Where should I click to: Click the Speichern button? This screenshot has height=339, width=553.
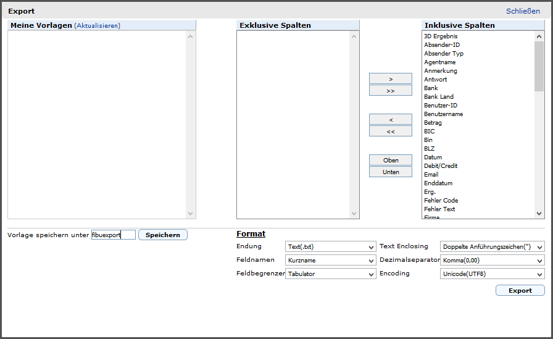tap(162, 235)
